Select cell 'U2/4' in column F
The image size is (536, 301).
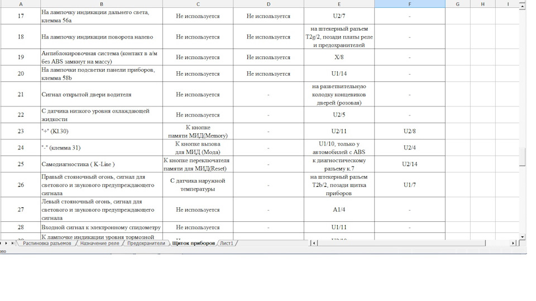[409, 148]
